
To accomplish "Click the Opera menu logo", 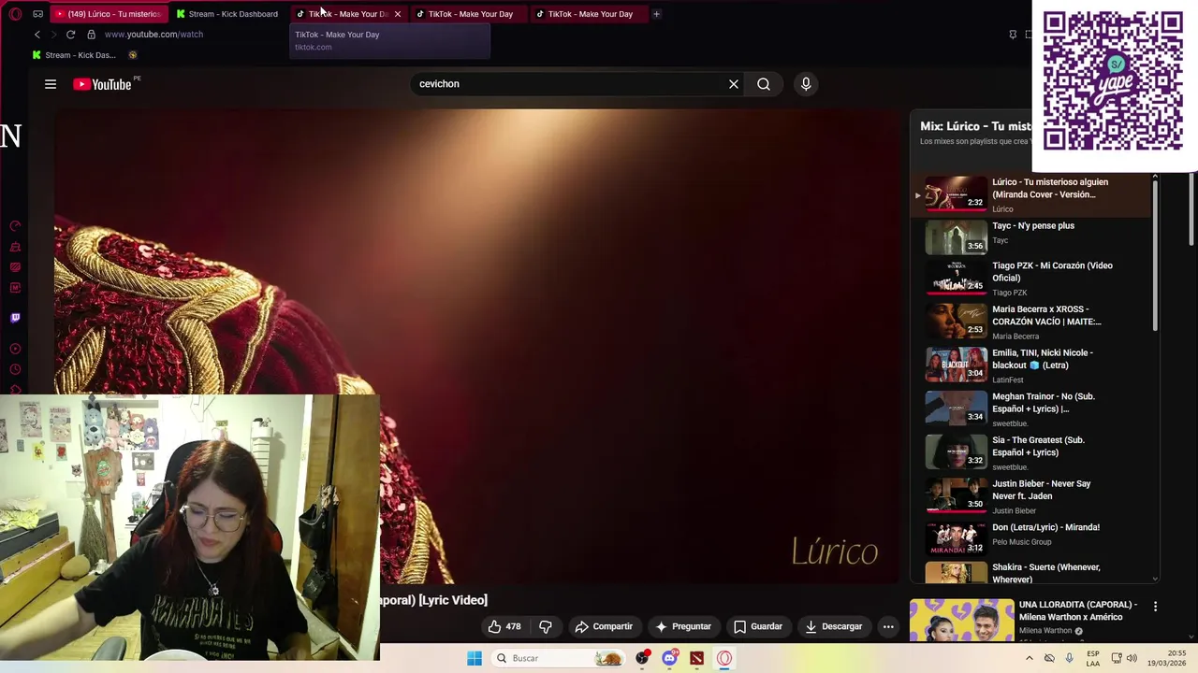I will [x=15, y=14].
